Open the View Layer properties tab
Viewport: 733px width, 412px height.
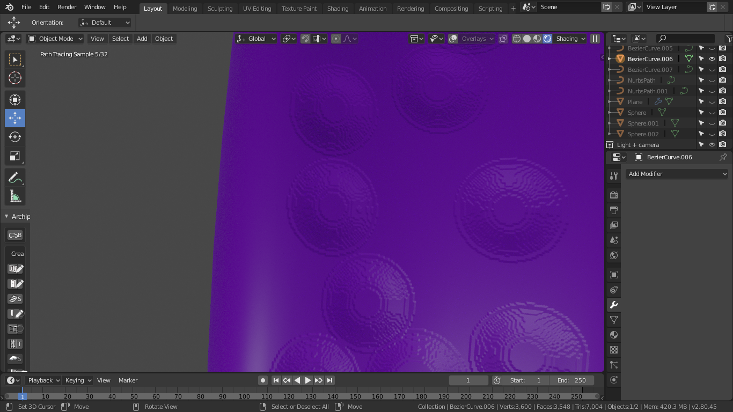614,225
